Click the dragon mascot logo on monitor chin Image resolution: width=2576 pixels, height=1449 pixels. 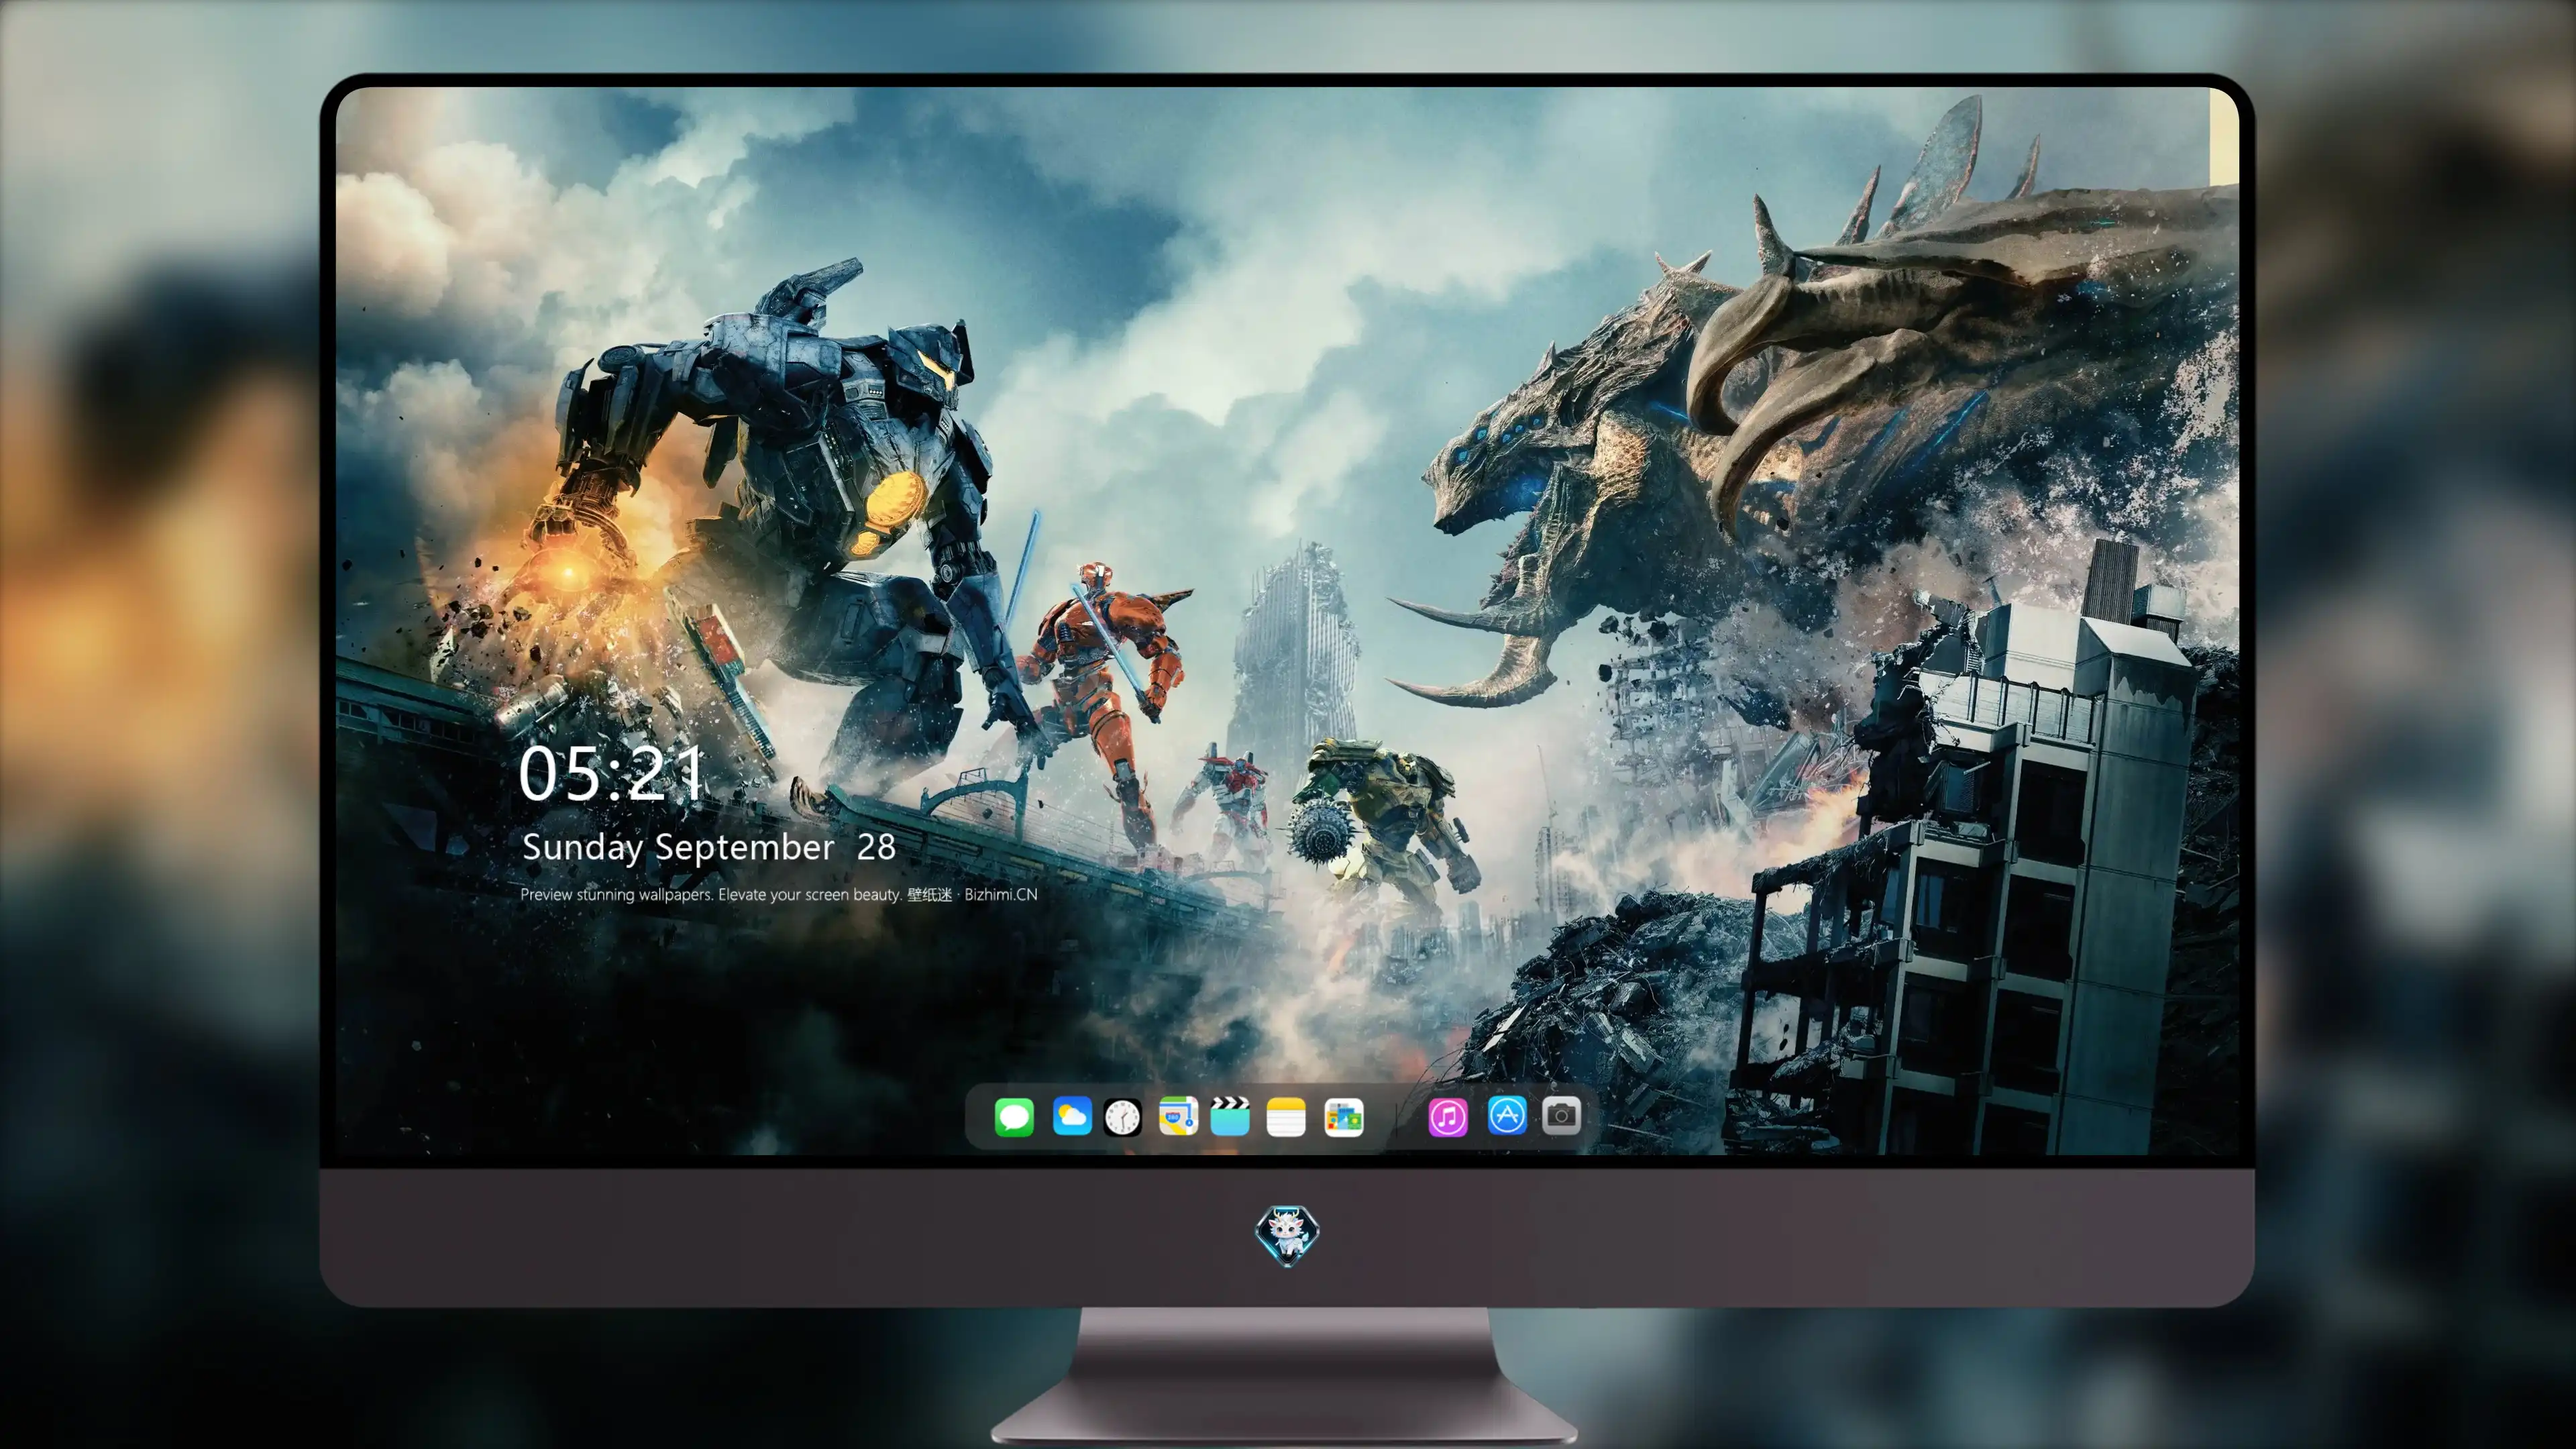coord(1287,1236)
